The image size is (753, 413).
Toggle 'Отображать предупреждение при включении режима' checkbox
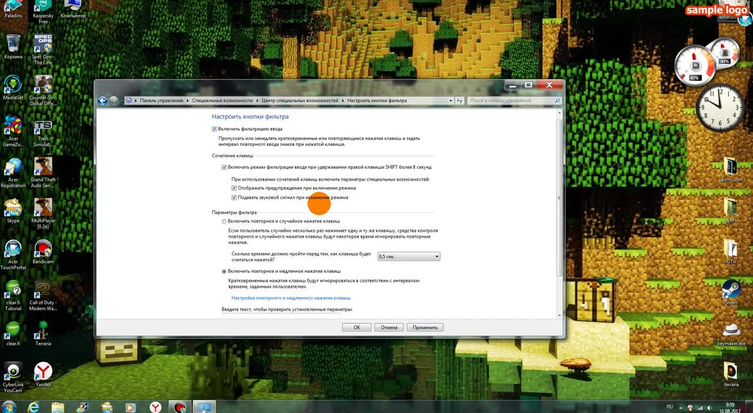pyautogui.click(x=234, y=188)
